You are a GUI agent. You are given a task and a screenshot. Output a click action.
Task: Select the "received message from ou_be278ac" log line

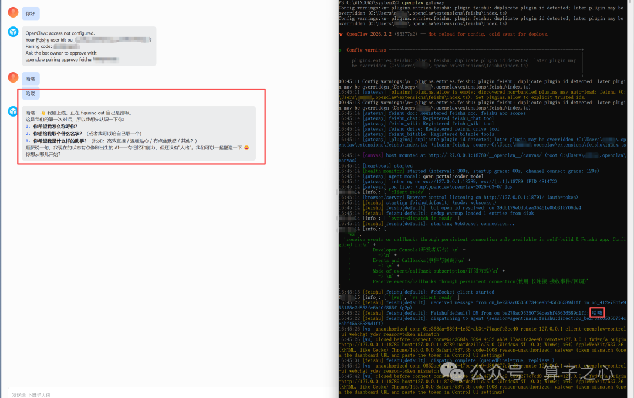click(483, 305)
